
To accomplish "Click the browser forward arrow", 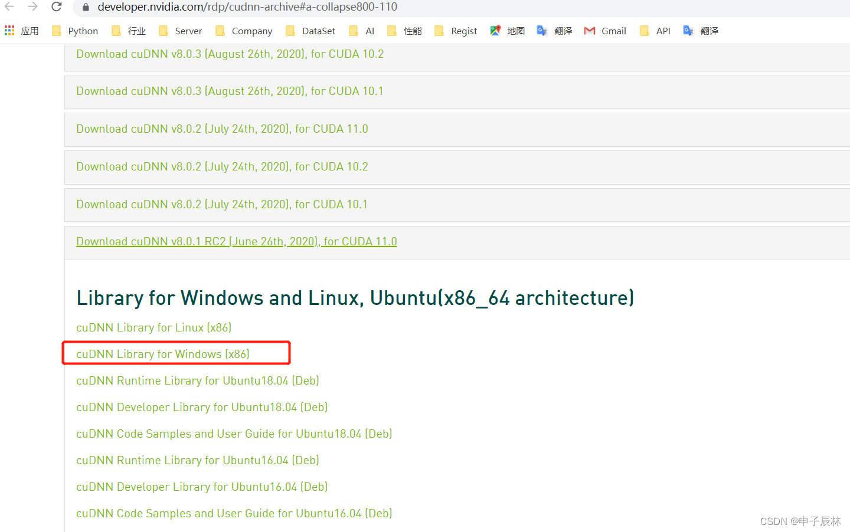I will pyautogui.click(x=33, y=6).
